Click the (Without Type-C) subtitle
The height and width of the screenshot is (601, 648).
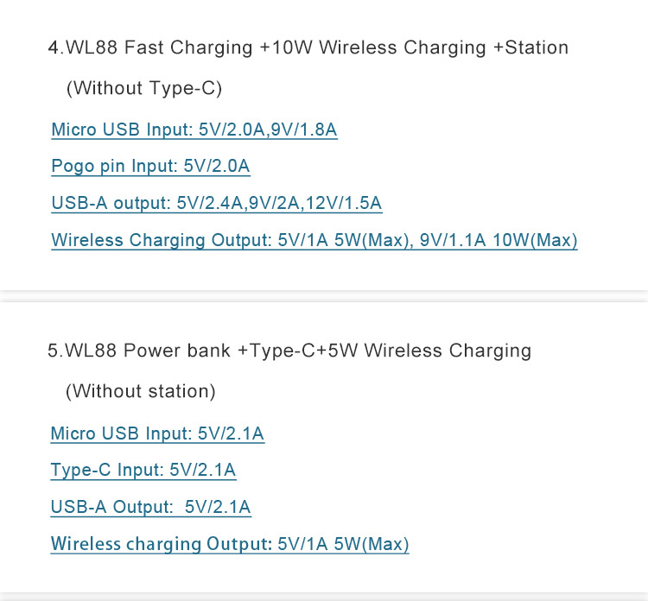point(144,88)
